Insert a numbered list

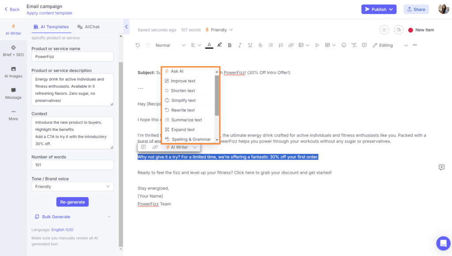(281, 45)
